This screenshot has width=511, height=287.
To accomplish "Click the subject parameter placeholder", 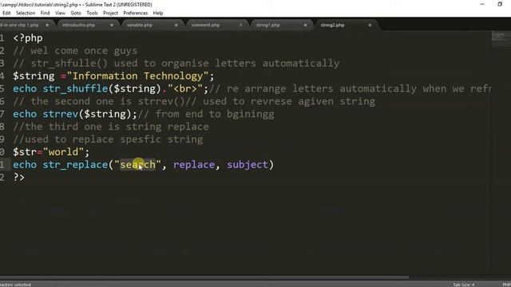I will (248, 165).
